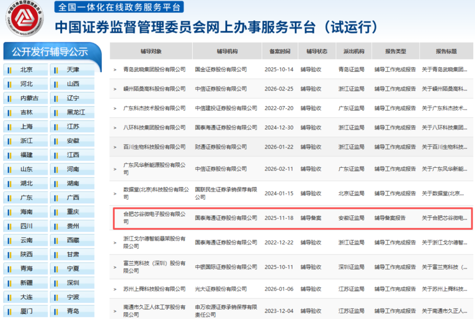Viewport: 475px width, 319px height.
Task: Expand the 广东风华新能源 row arrow
Action: click(115, 169)
